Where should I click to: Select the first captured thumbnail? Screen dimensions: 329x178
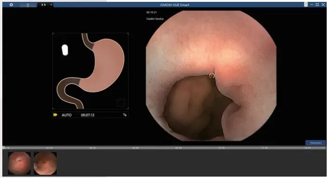[19, 163]
